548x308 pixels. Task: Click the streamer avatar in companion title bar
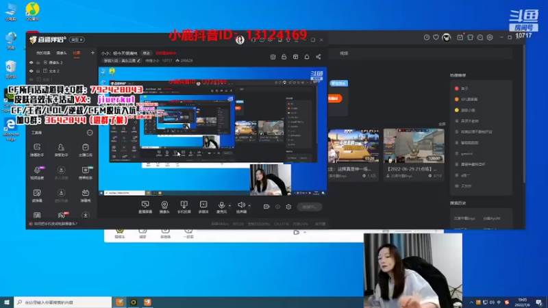[240, 40]
